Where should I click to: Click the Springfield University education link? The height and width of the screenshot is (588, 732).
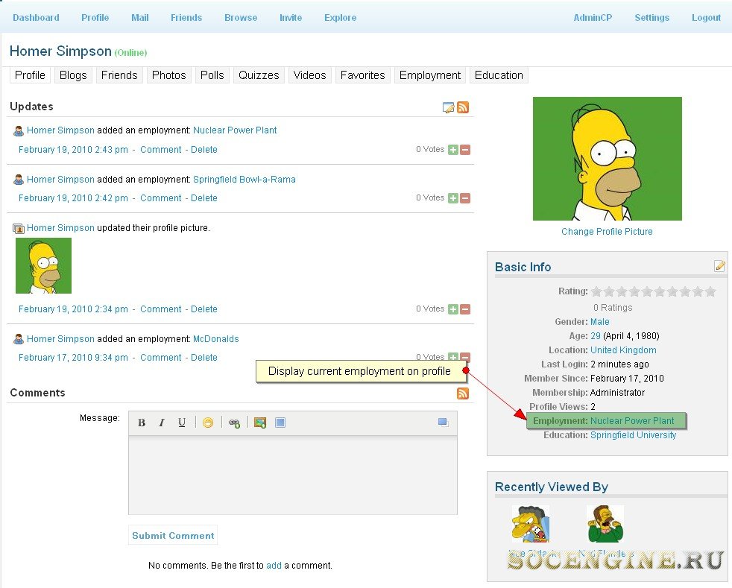633,435
